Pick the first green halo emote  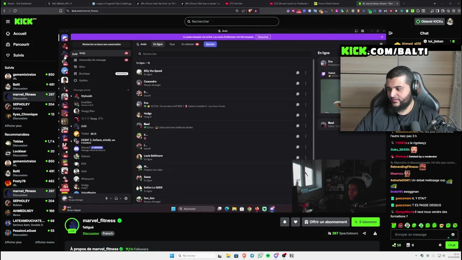[393, 225]
